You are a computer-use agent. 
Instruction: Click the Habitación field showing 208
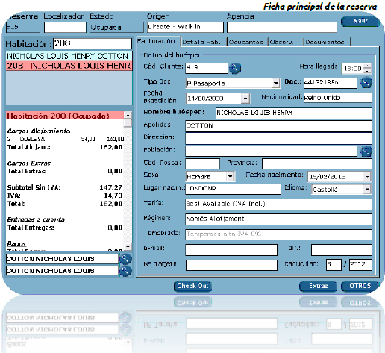93,43
